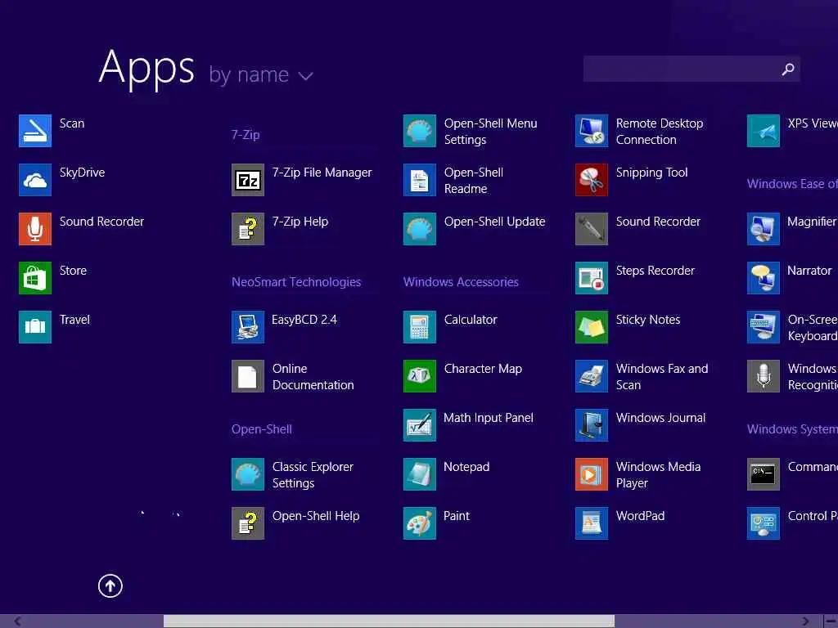Click the 'Windows Ease of' group header
838x628 pixels.
(x=792, y=184)
